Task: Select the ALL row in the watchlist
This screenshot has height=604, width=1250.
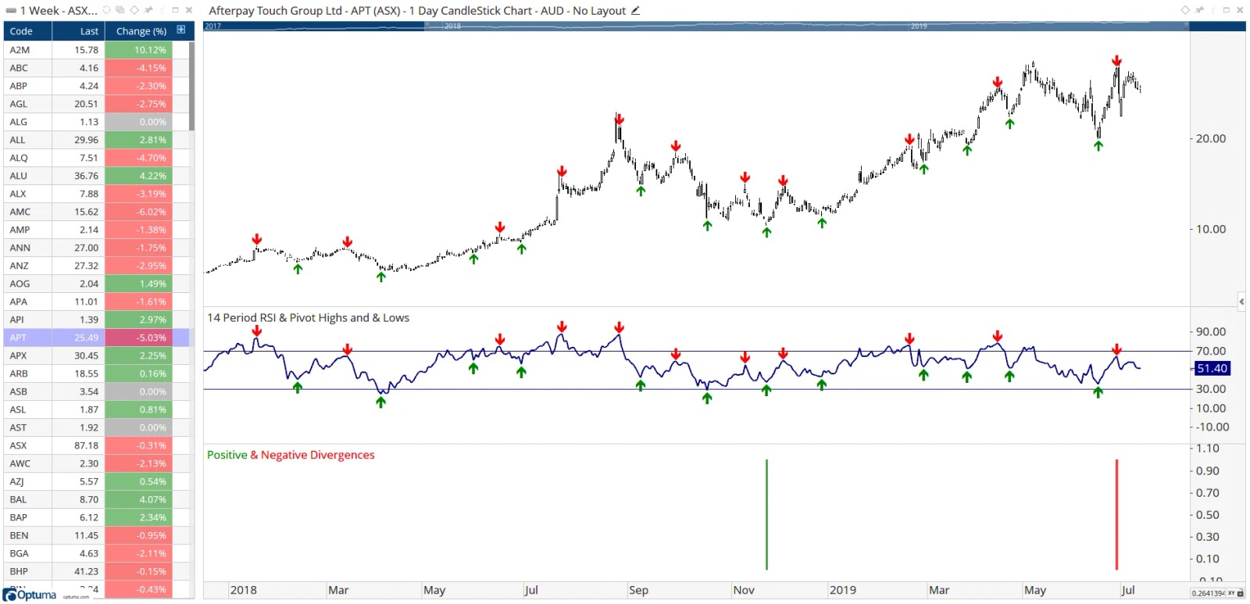Action: 97,140
